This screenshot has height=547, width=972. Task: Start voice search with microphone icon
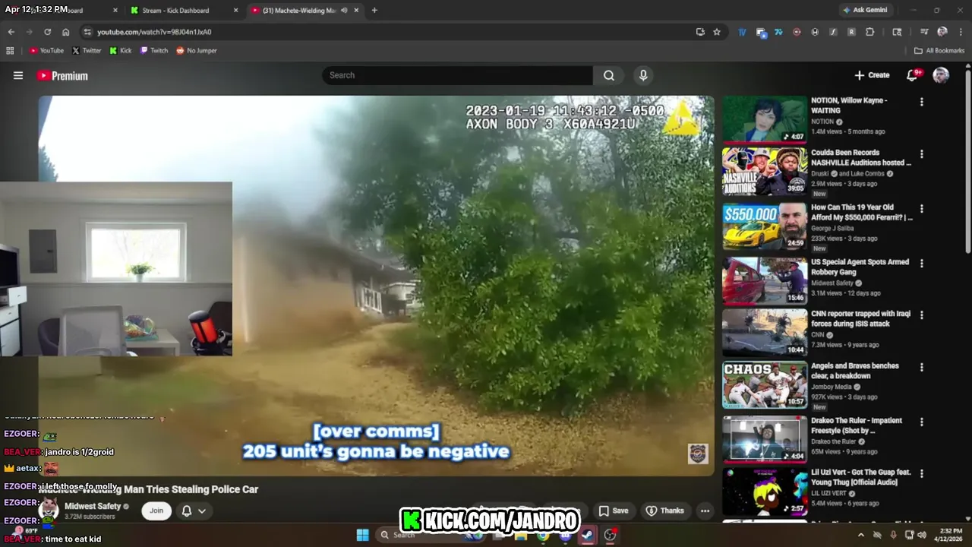643,75
